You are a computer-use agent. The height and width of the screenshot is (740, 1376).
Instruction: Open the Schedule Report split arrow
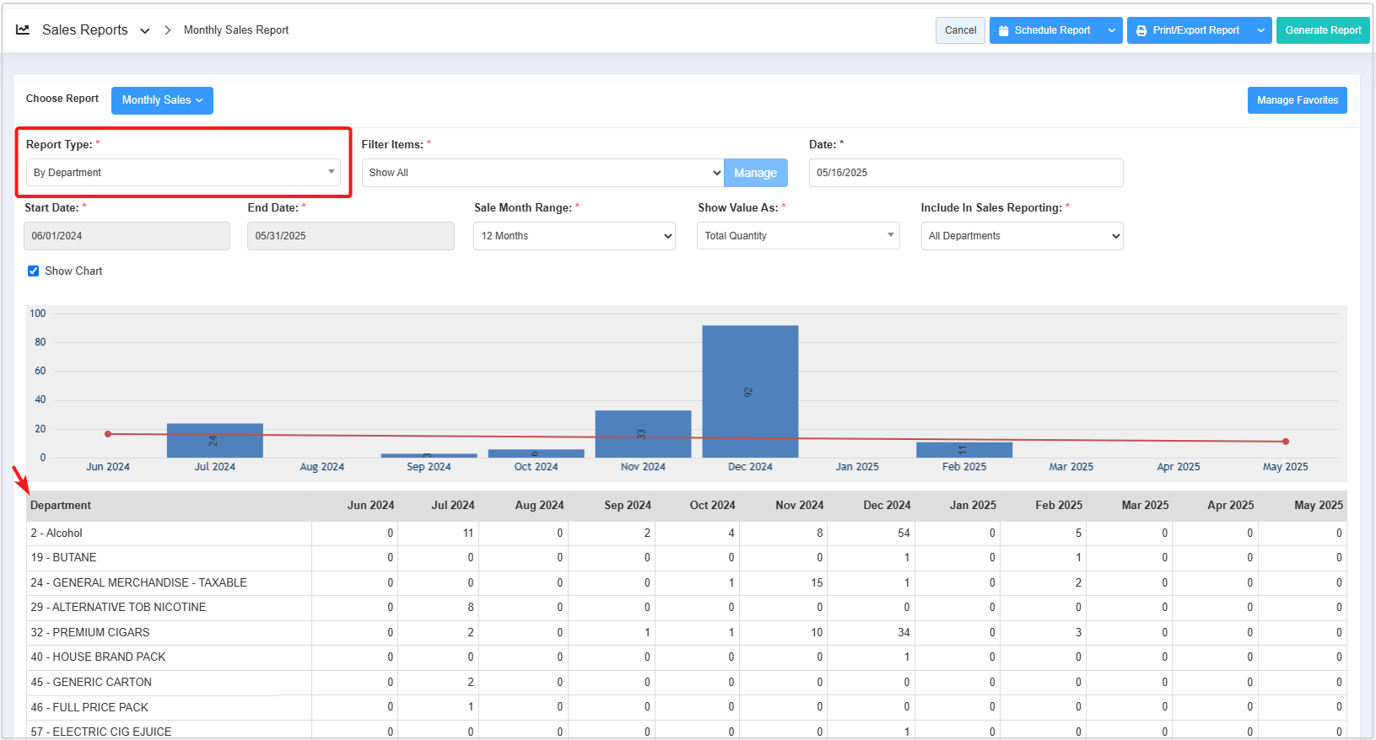pyautogui.click(x=1112, y=30)
